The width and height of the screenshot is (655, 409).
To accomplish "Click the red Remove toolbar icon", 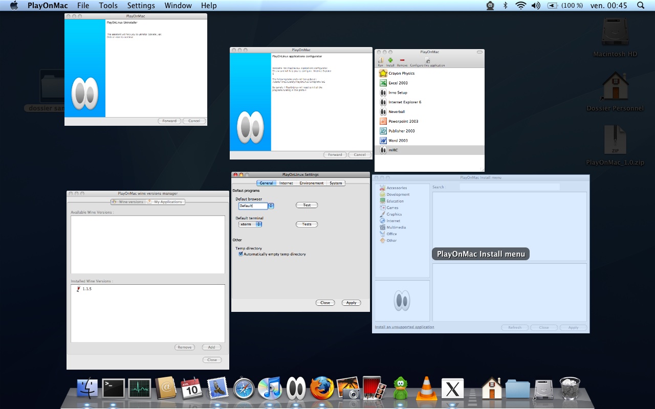I will click(x=402, y=61).
